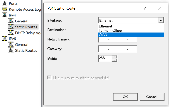
Task: Toggle the demand-dial route checkbox
Action: click(x=49, y=78)
